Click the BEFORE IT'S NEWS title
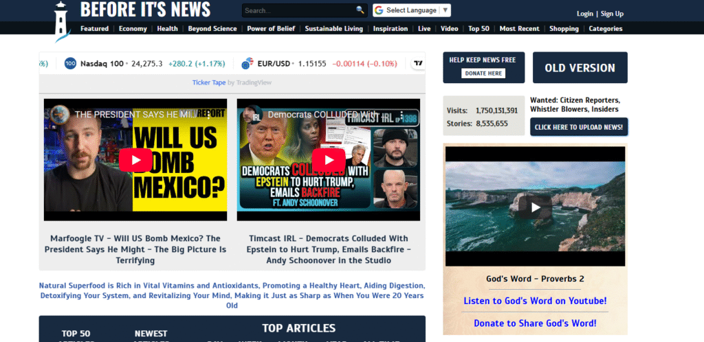 pos(146,10)
